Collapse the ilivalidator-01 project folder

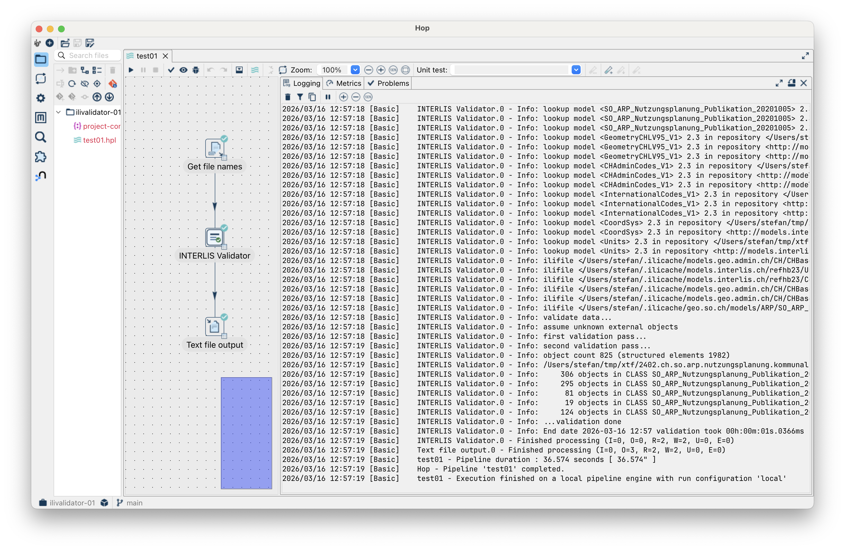59,112
